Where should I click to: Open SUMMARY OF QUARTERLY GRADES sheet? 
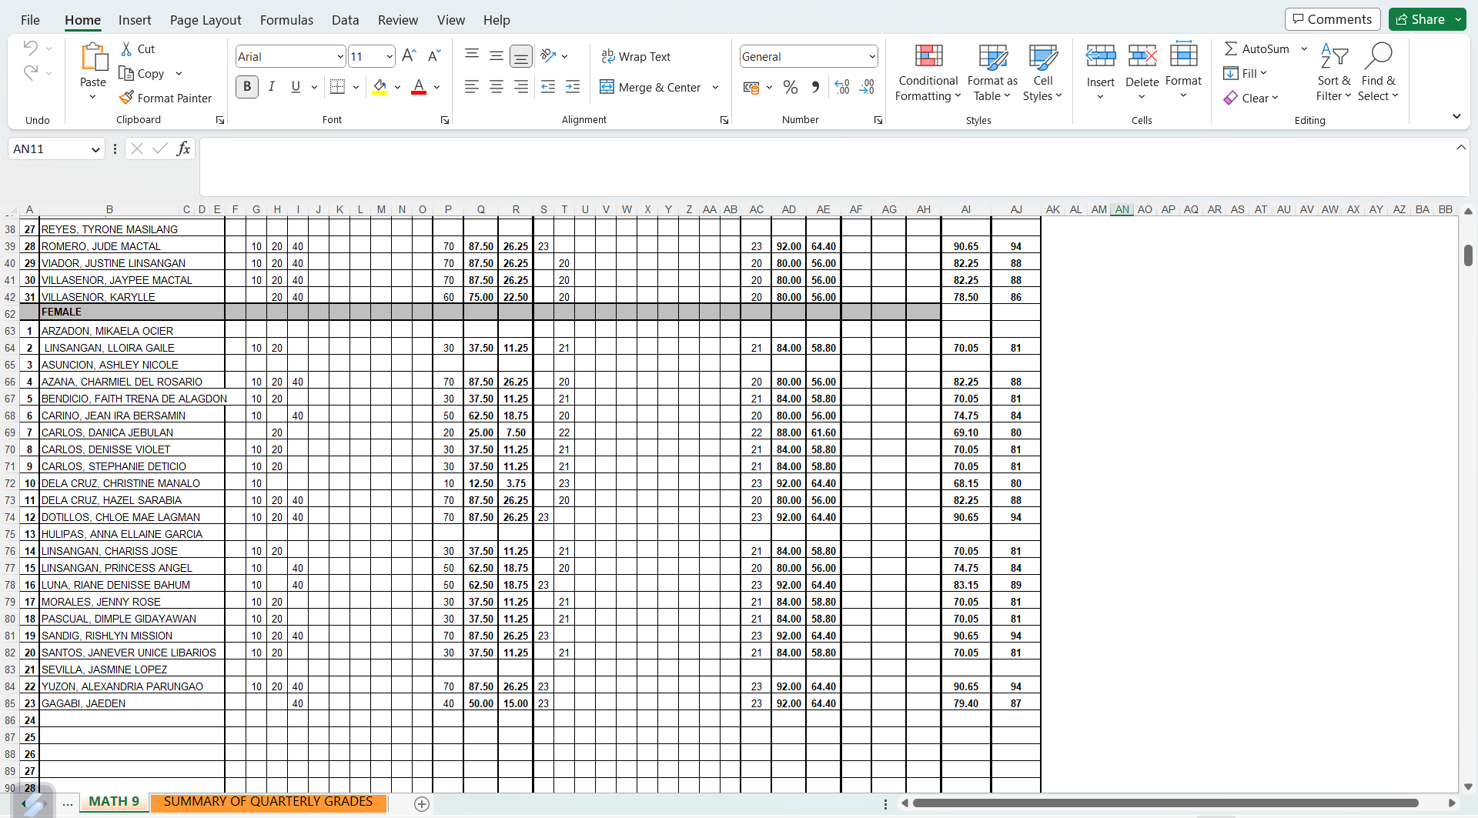tap(268, 802)
